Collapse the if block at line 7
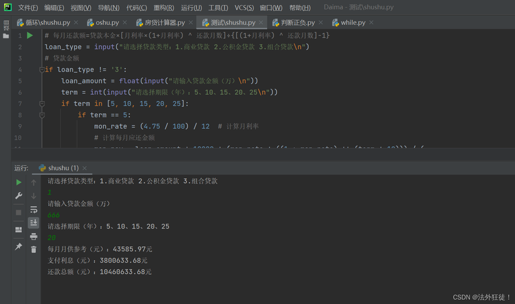Image resolution: width=515 pixels, height=304 pixels. click(42, 104)
